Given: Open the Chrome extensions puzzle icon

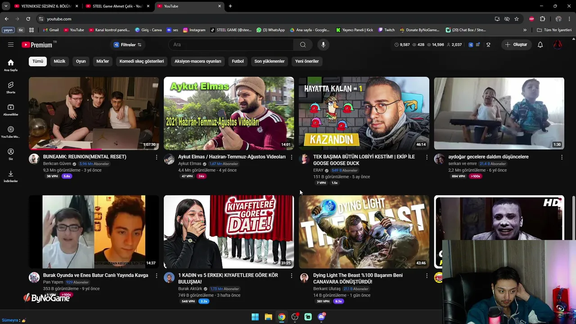Looking at the screenshot, I should click(x=543, y=19).
